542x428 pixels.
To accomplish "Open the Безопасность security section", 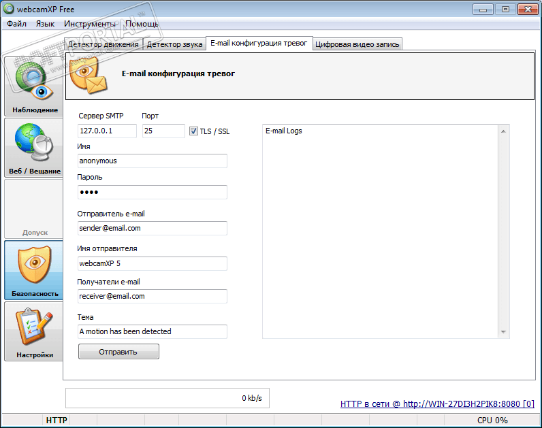I will tap(34, 270).
